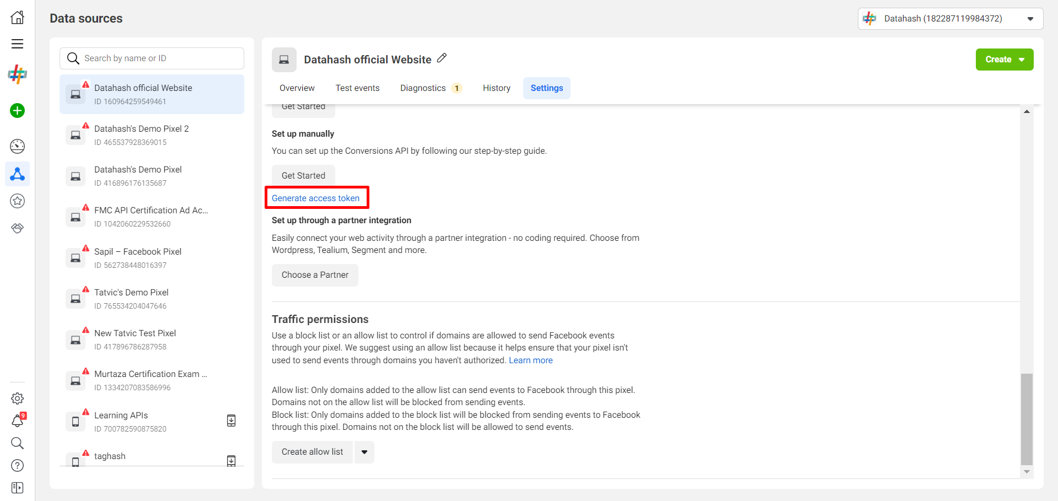Click the green plus add button
The image size is (1058, 501).
tap(18, 111)
